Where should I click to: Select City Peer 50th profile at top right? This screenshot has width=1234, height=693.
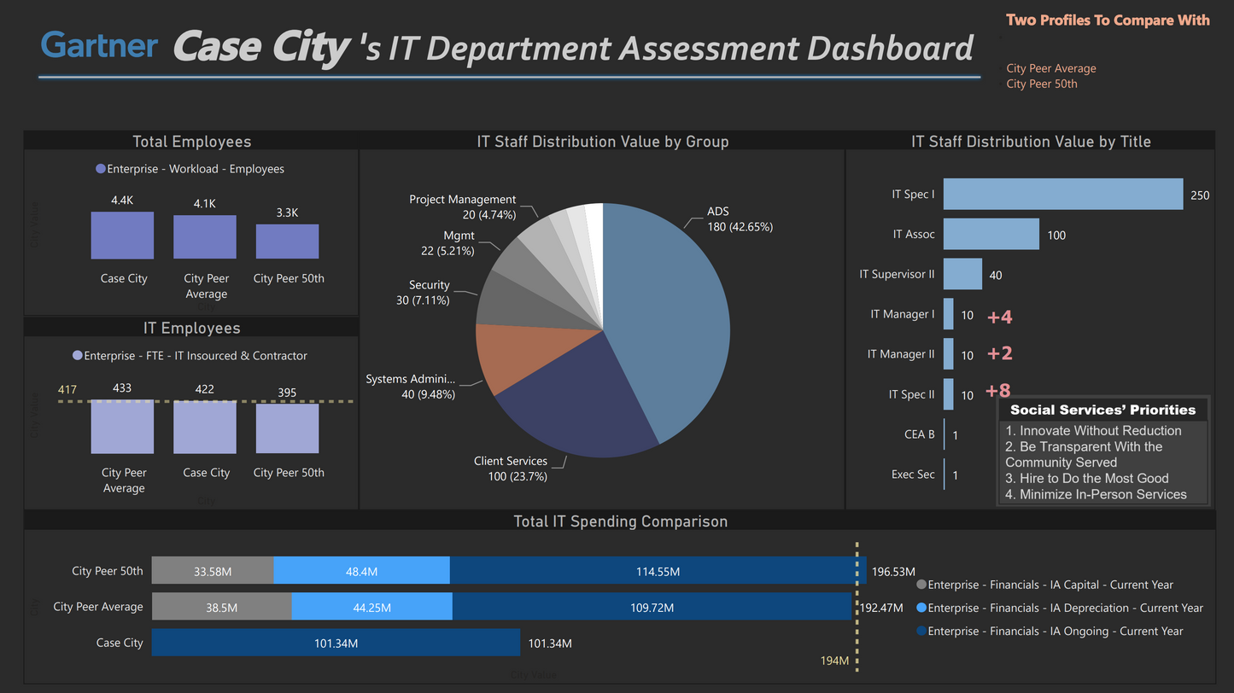1041,84
